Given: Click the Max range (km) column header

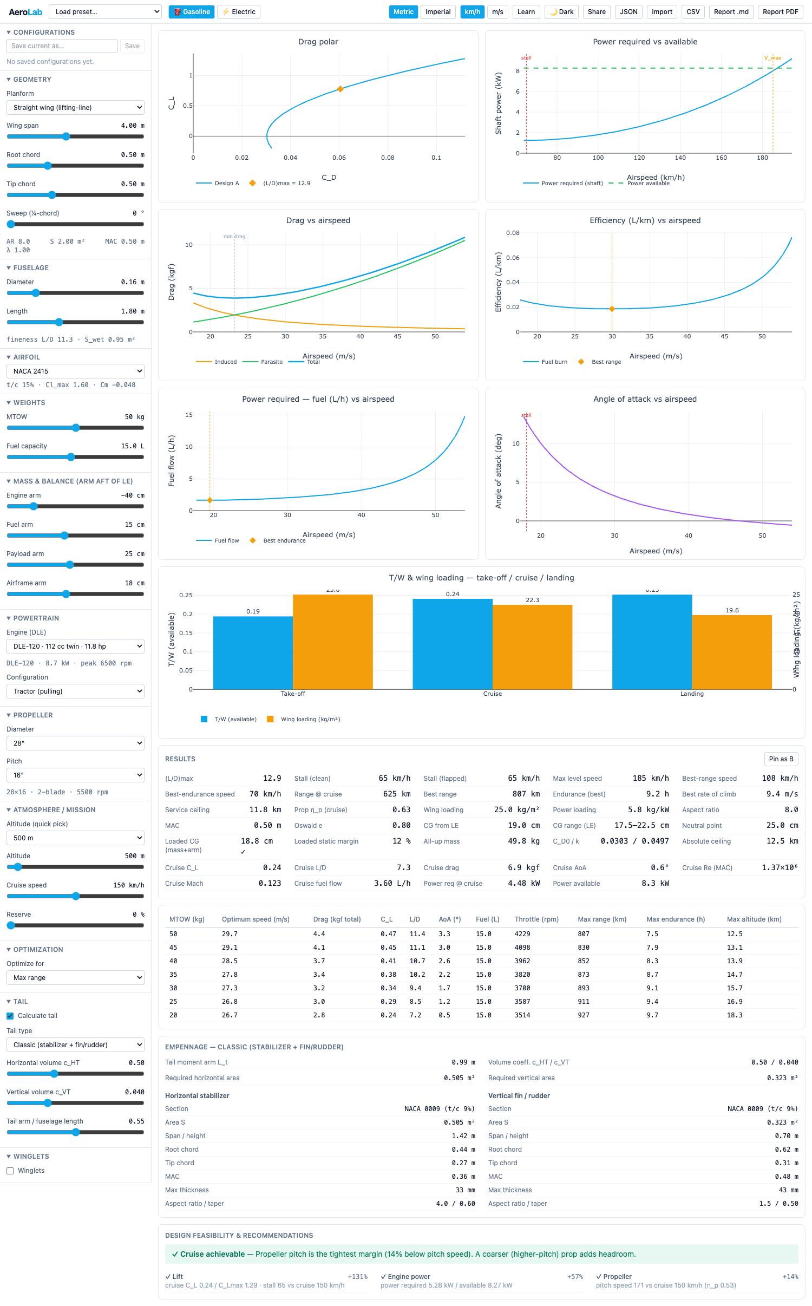Looking at the screenshot, I should click(x=602, y=919).
